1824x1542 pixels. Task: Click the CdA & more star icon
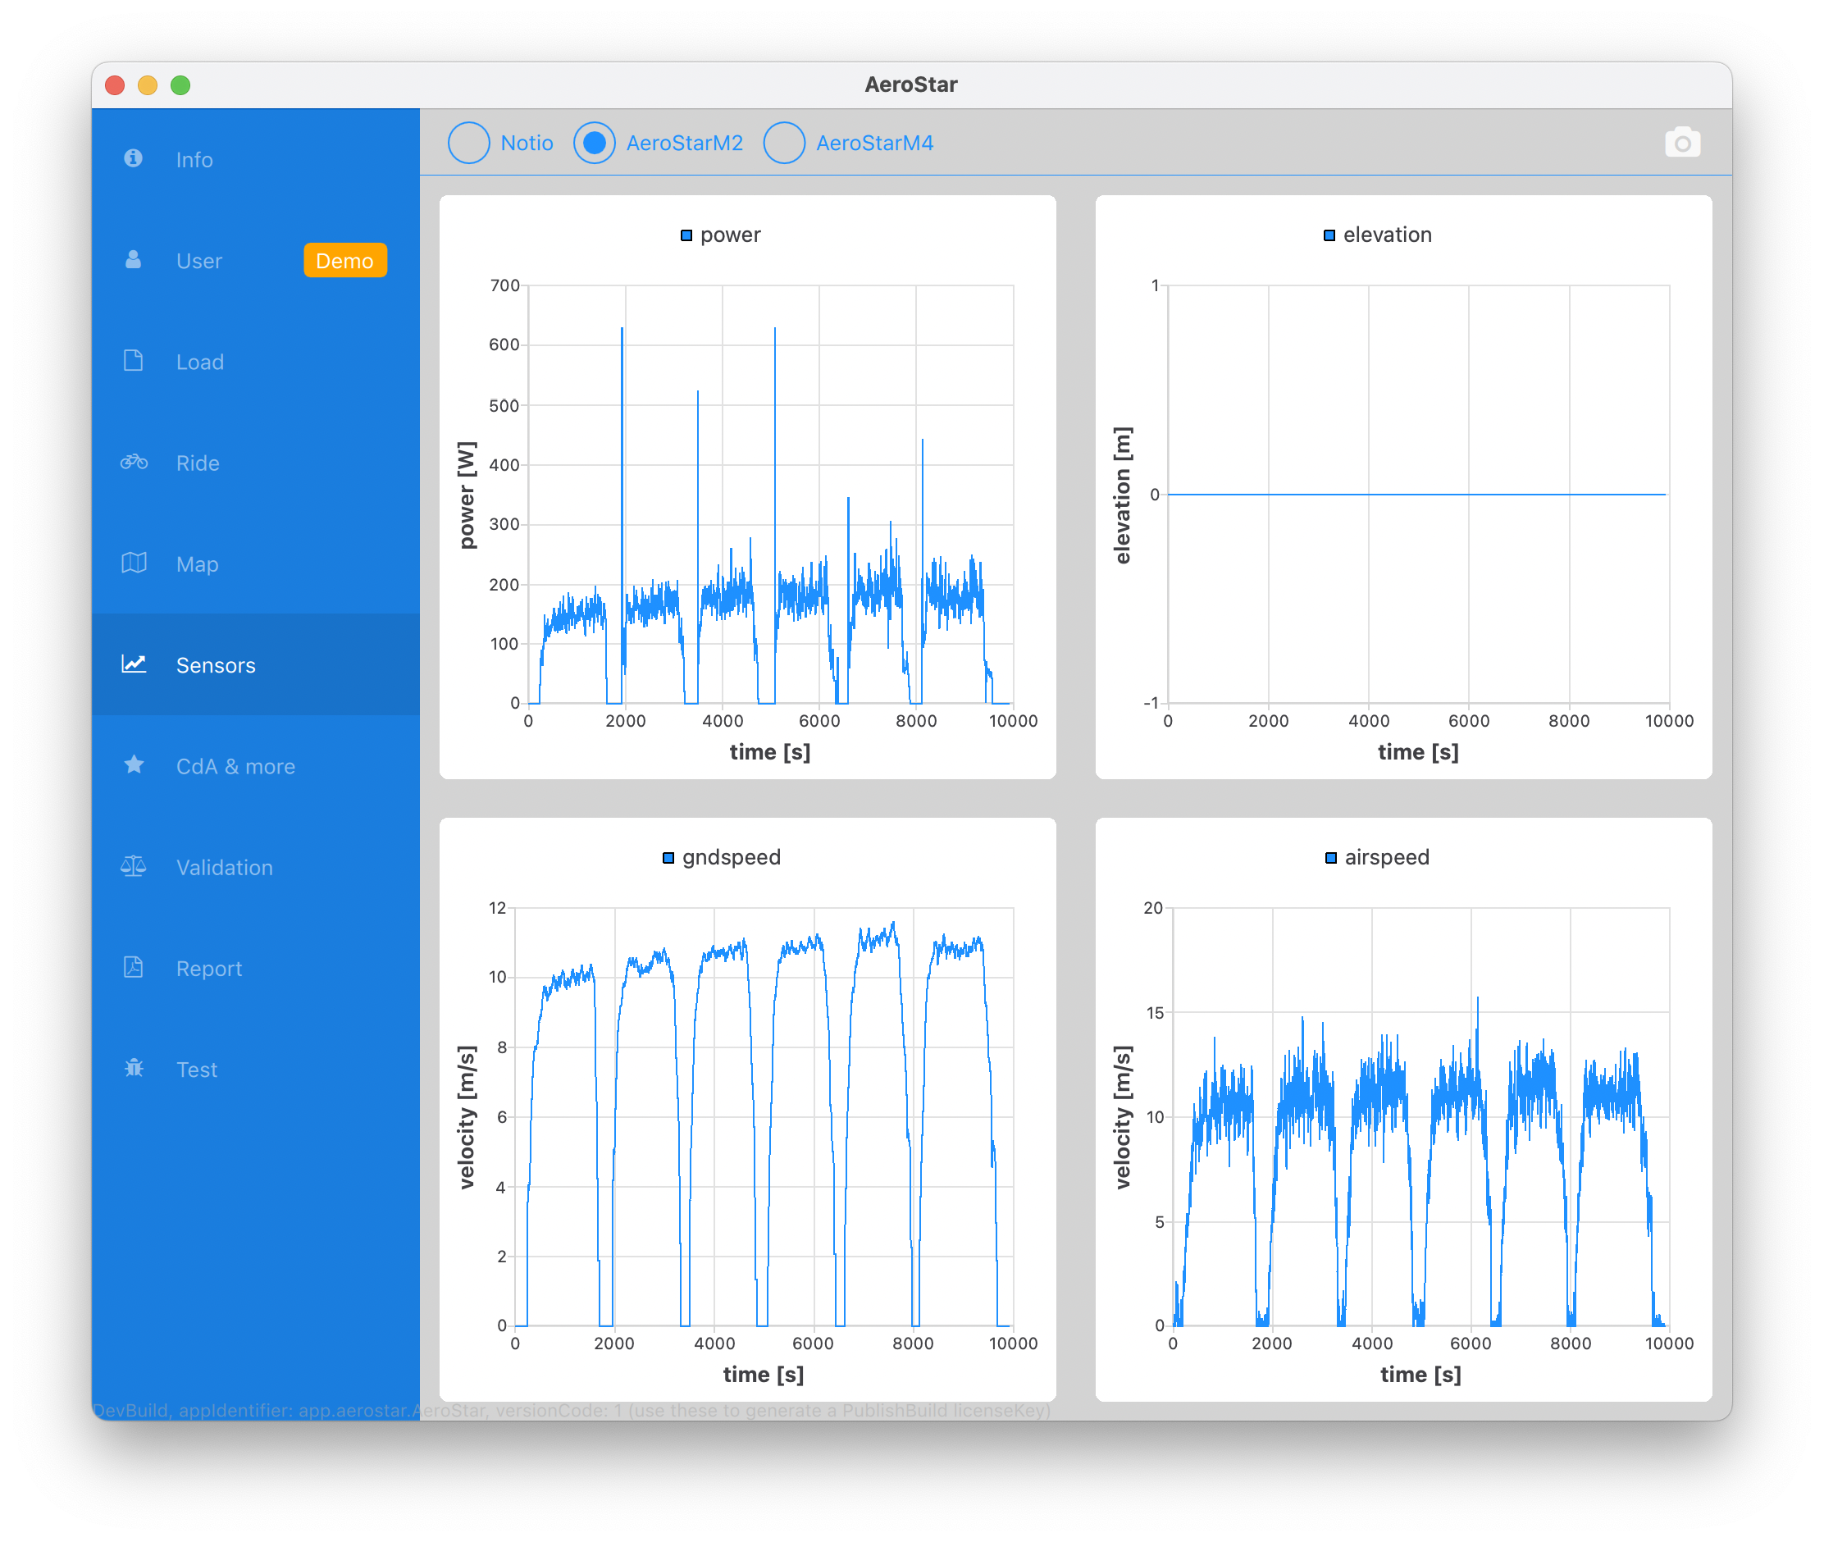point(134,766)
